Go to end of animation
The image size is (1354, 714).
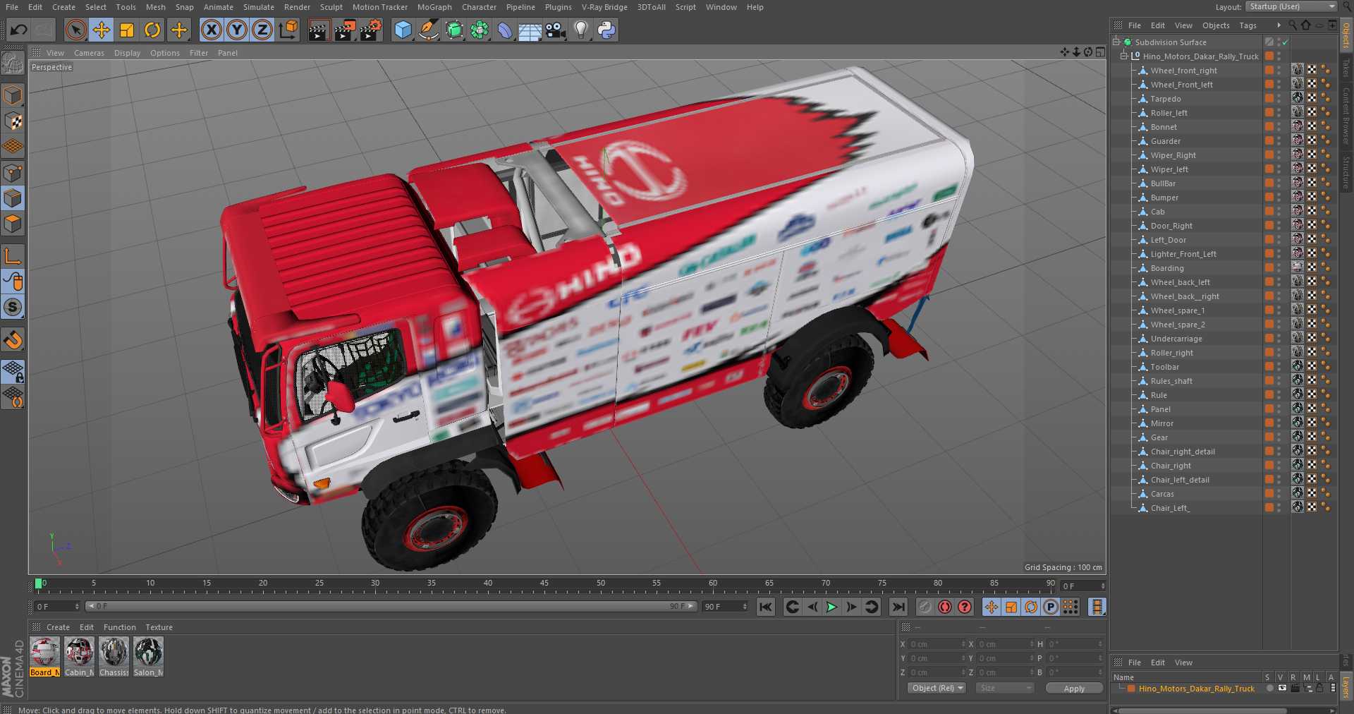tap(898, 607)
